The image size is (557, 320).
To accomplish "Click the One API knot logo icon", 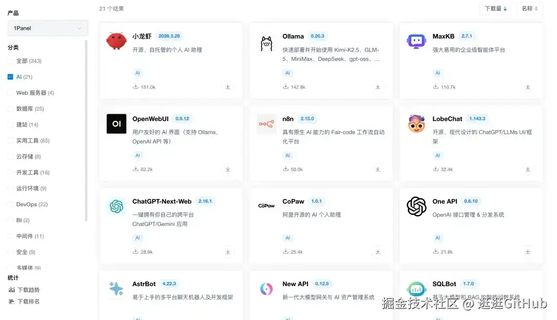I will coord(416,206).
